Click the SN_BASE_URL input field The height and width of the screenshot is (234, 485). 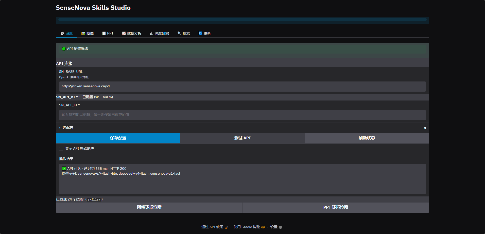[x=242, y=86]
